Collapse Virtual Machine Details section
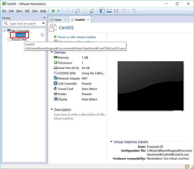194x169 pixels. (x=111, y=142)
